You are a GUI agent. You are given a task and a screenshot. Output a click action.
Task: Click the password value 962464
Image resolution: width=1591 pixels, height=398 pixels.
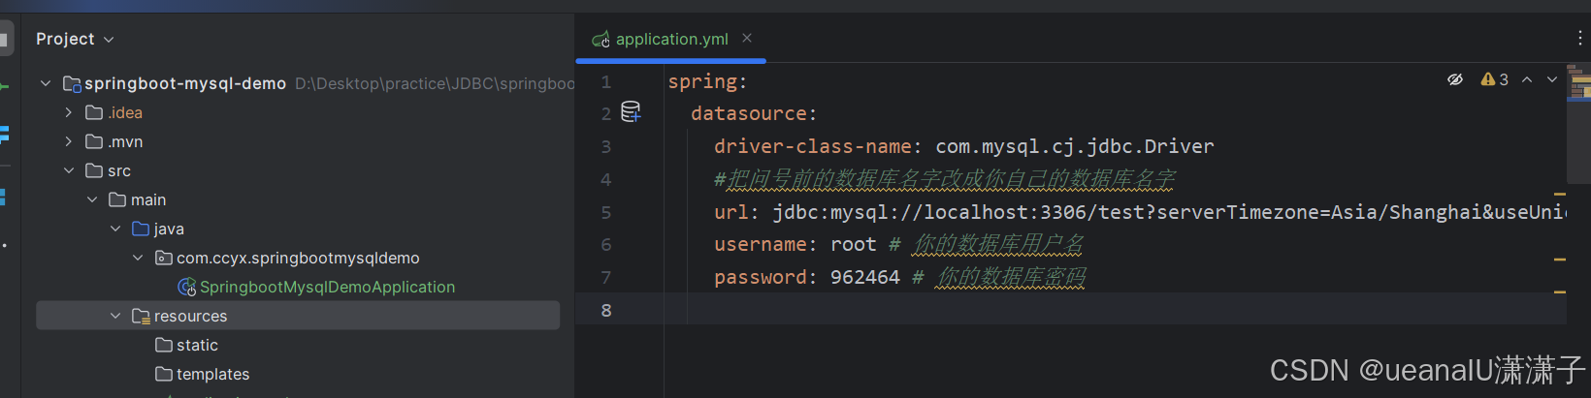click(x=865, y=277)
